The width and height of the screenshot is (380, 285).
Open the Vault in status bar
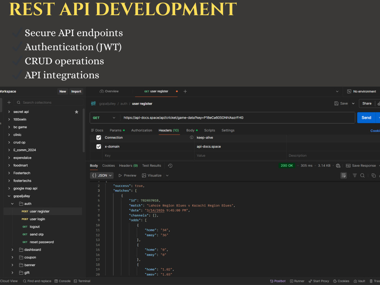tap(359, 281)
